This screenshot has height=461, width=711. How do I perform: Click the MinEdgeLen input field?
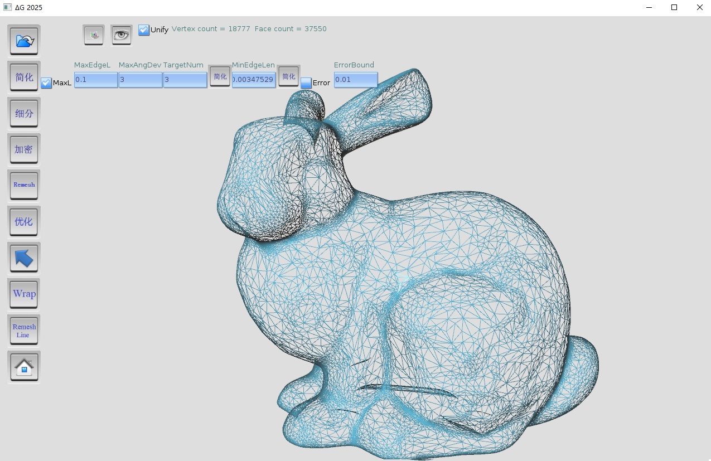pyautogui.click(x=254, y=80)
